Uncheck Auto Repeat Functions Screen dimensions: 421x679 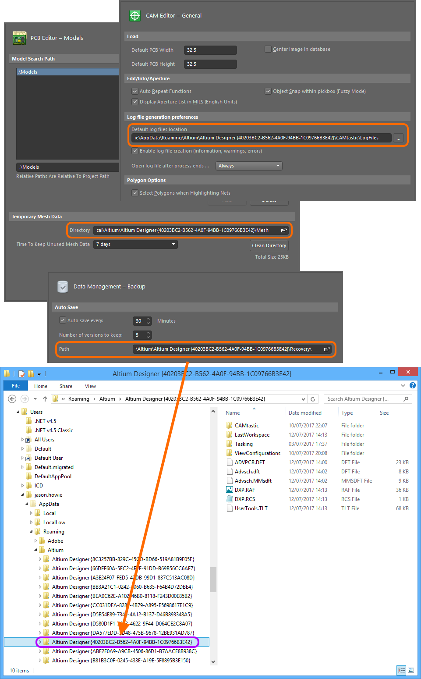pyautogui.click(x=135, y=92)
